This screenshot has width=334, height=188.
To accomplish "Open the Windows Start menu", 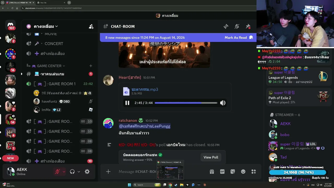I will pyautogui.click(x=129, y=185).
